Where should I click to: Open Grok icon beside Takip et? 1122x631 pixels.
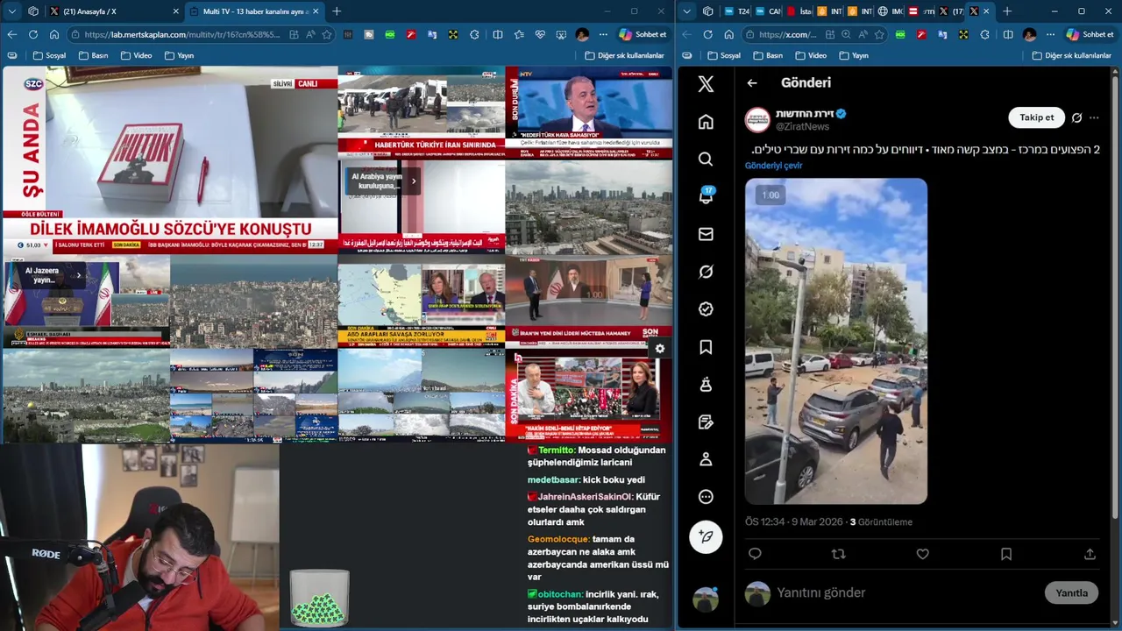(x=1076, y=117)
